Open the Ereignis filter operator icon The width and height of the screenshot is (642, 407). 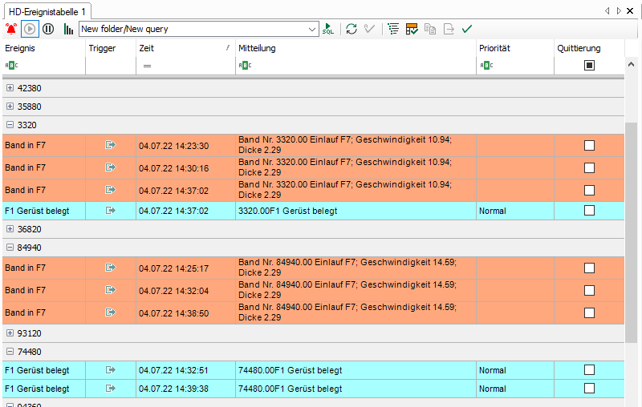point(11,66)
